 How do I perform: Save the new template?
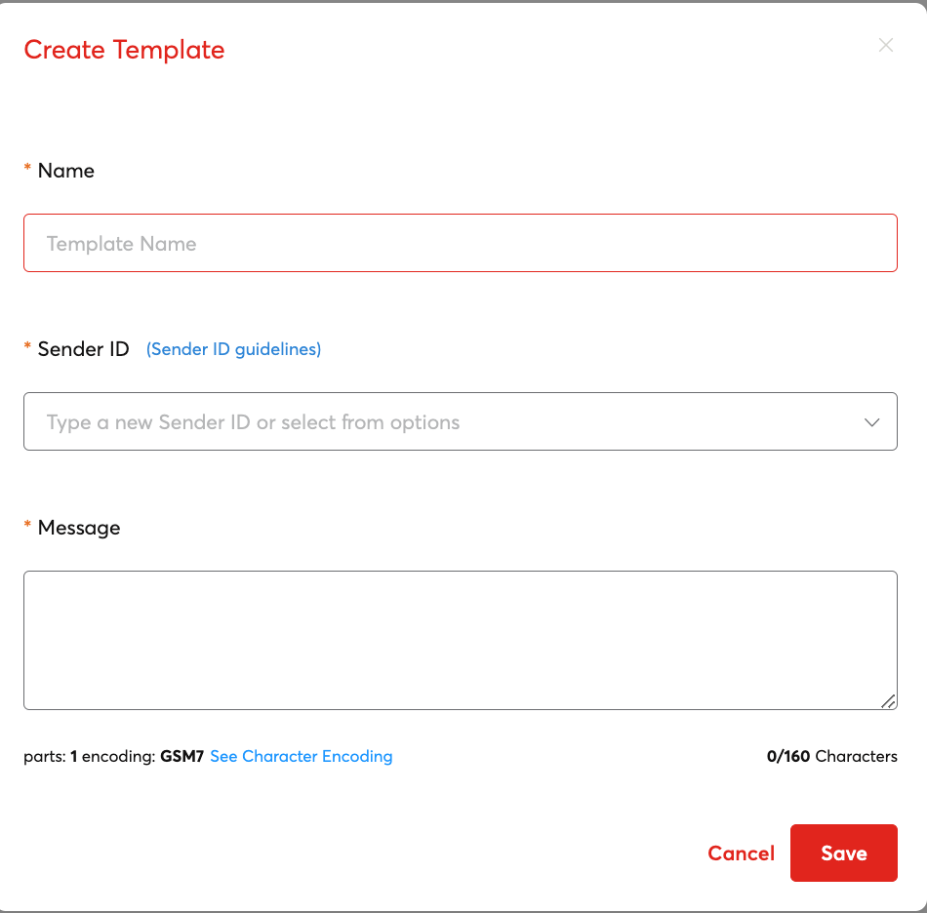click(x=843, y=853)
